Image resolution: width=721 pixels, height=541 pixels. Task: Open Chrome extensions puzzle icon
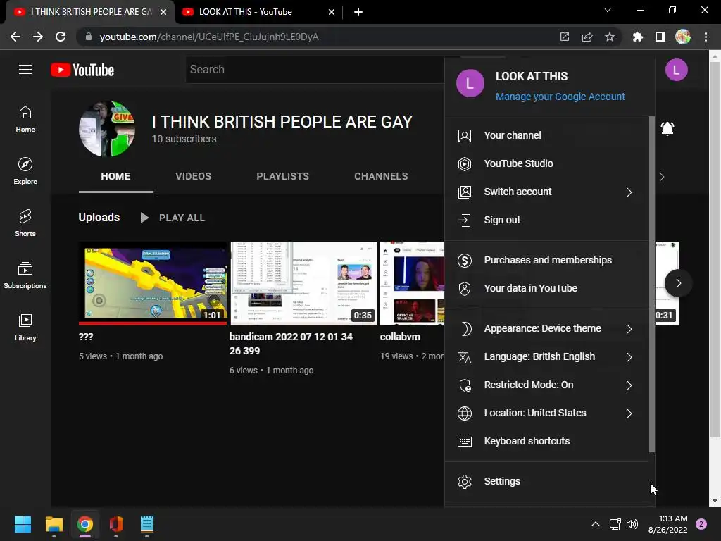[x=637, y=37]
